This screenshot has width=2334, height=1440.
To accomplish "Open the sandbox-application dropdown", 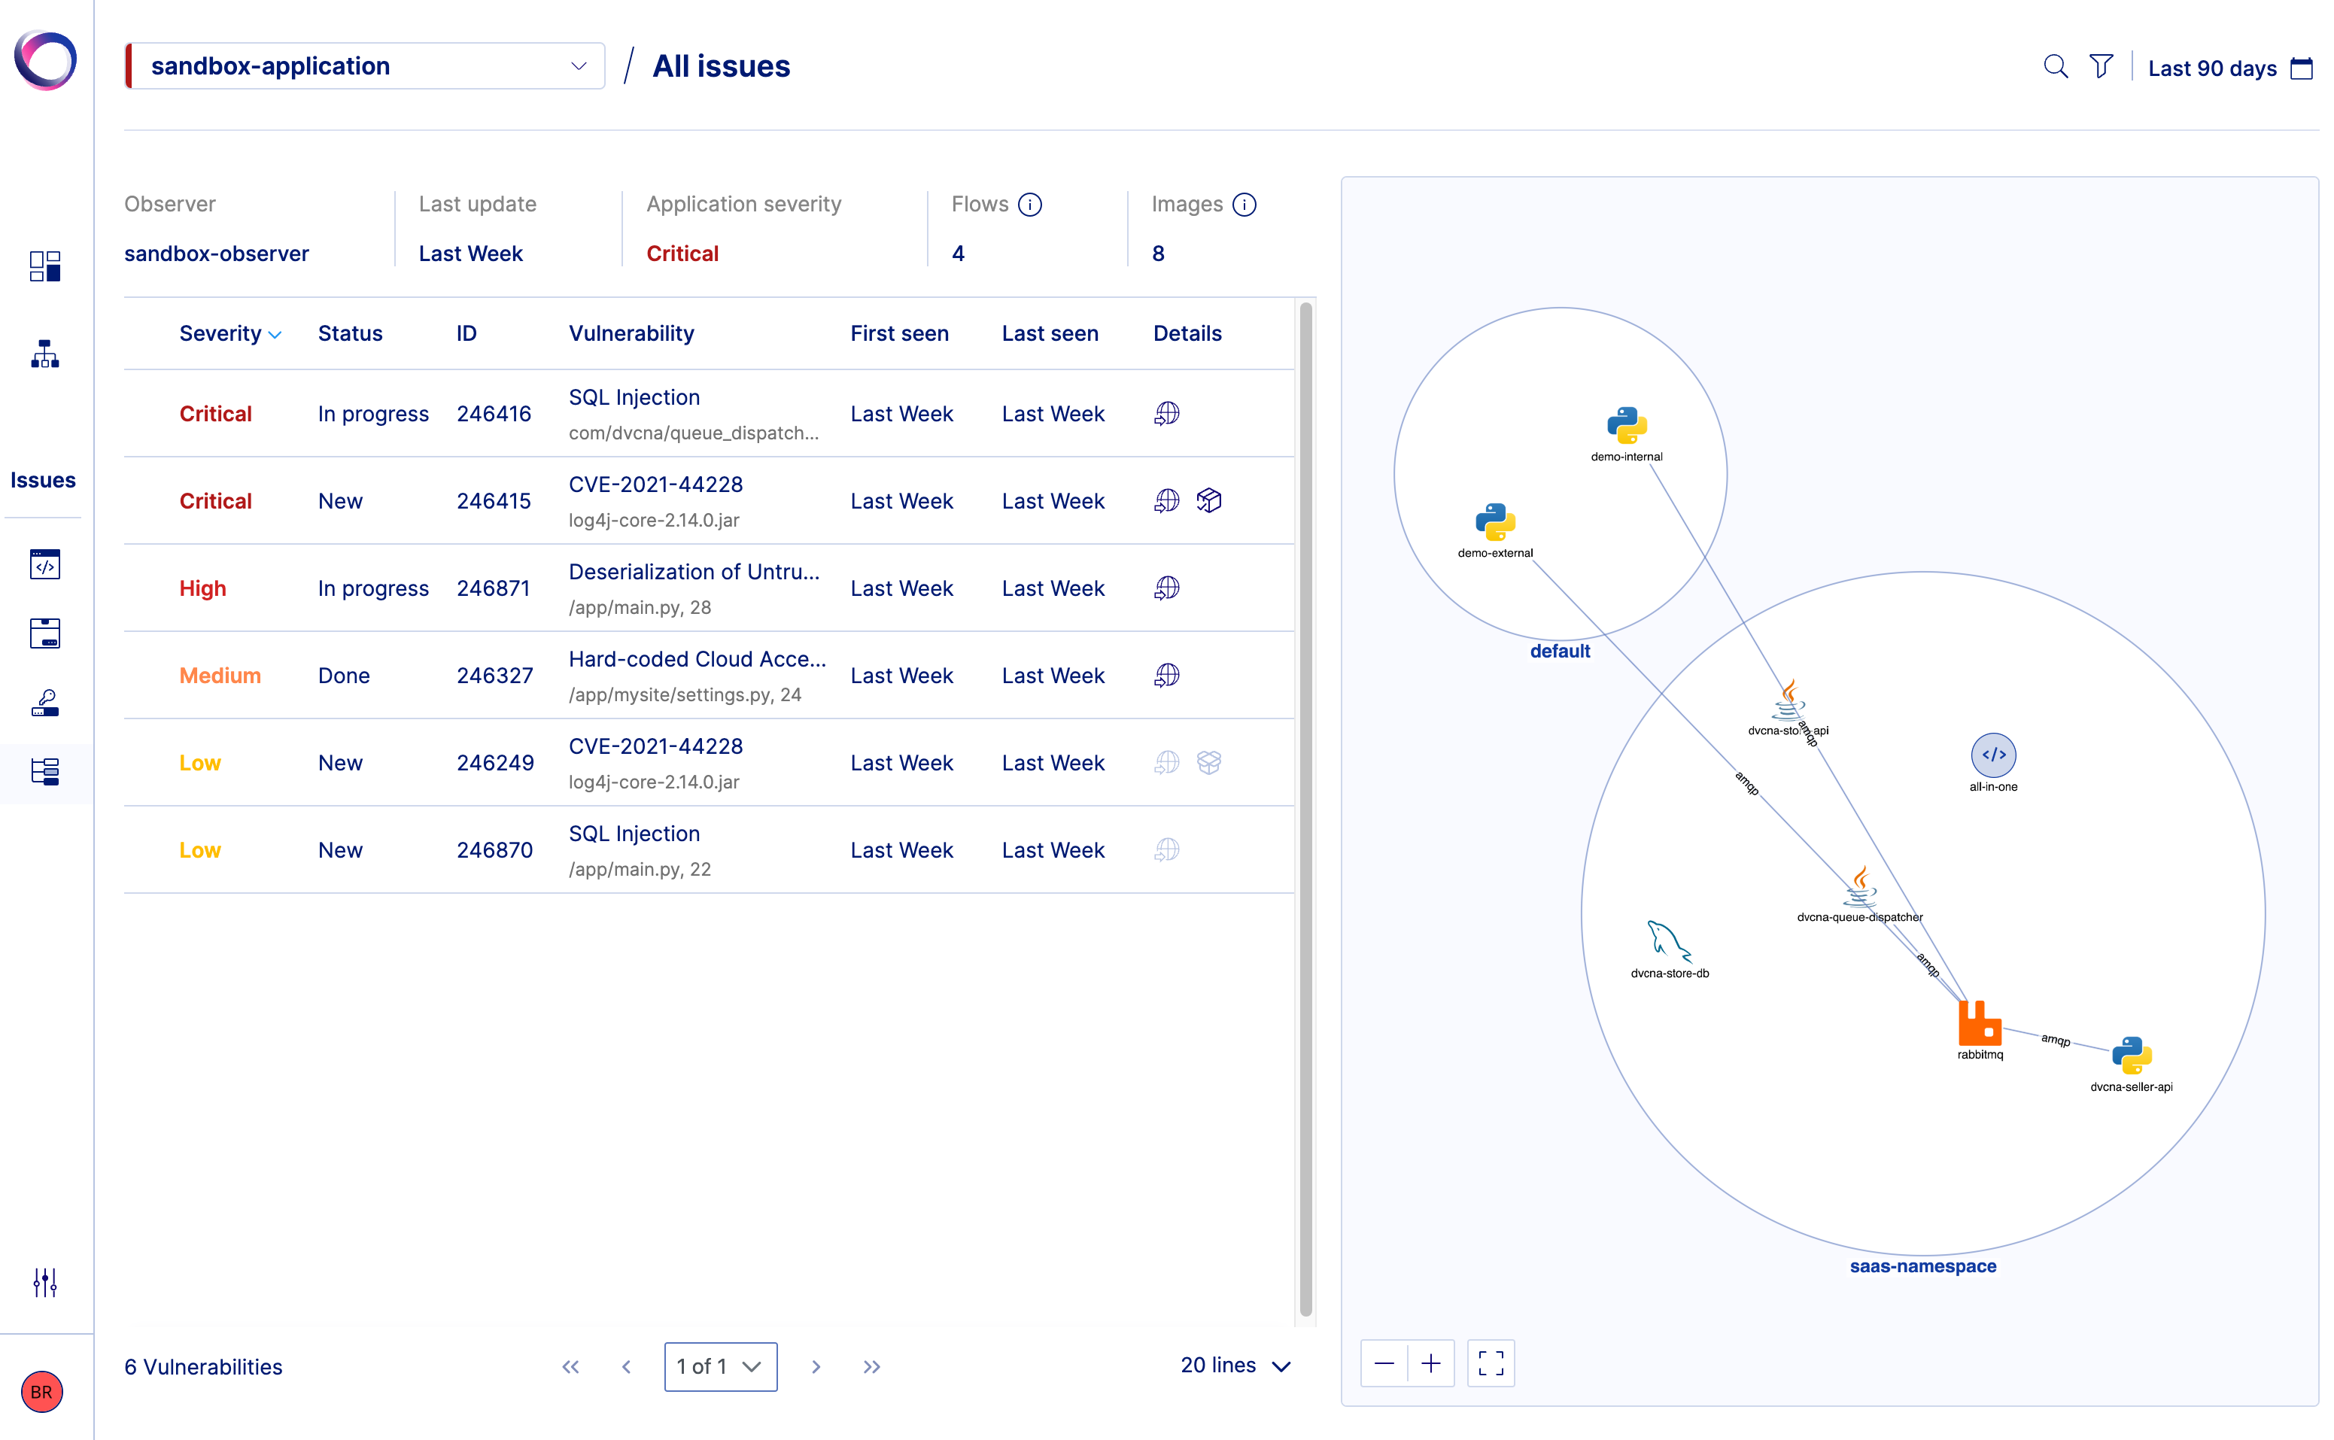I will click(x=365, y=65).
